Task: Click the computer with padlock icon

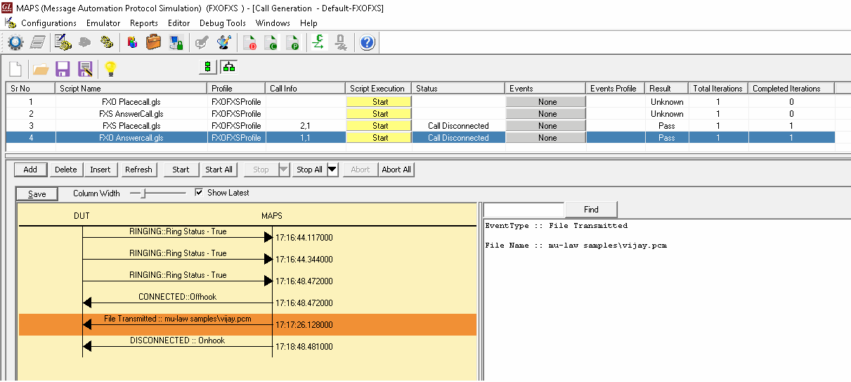Action: (176, 42)
